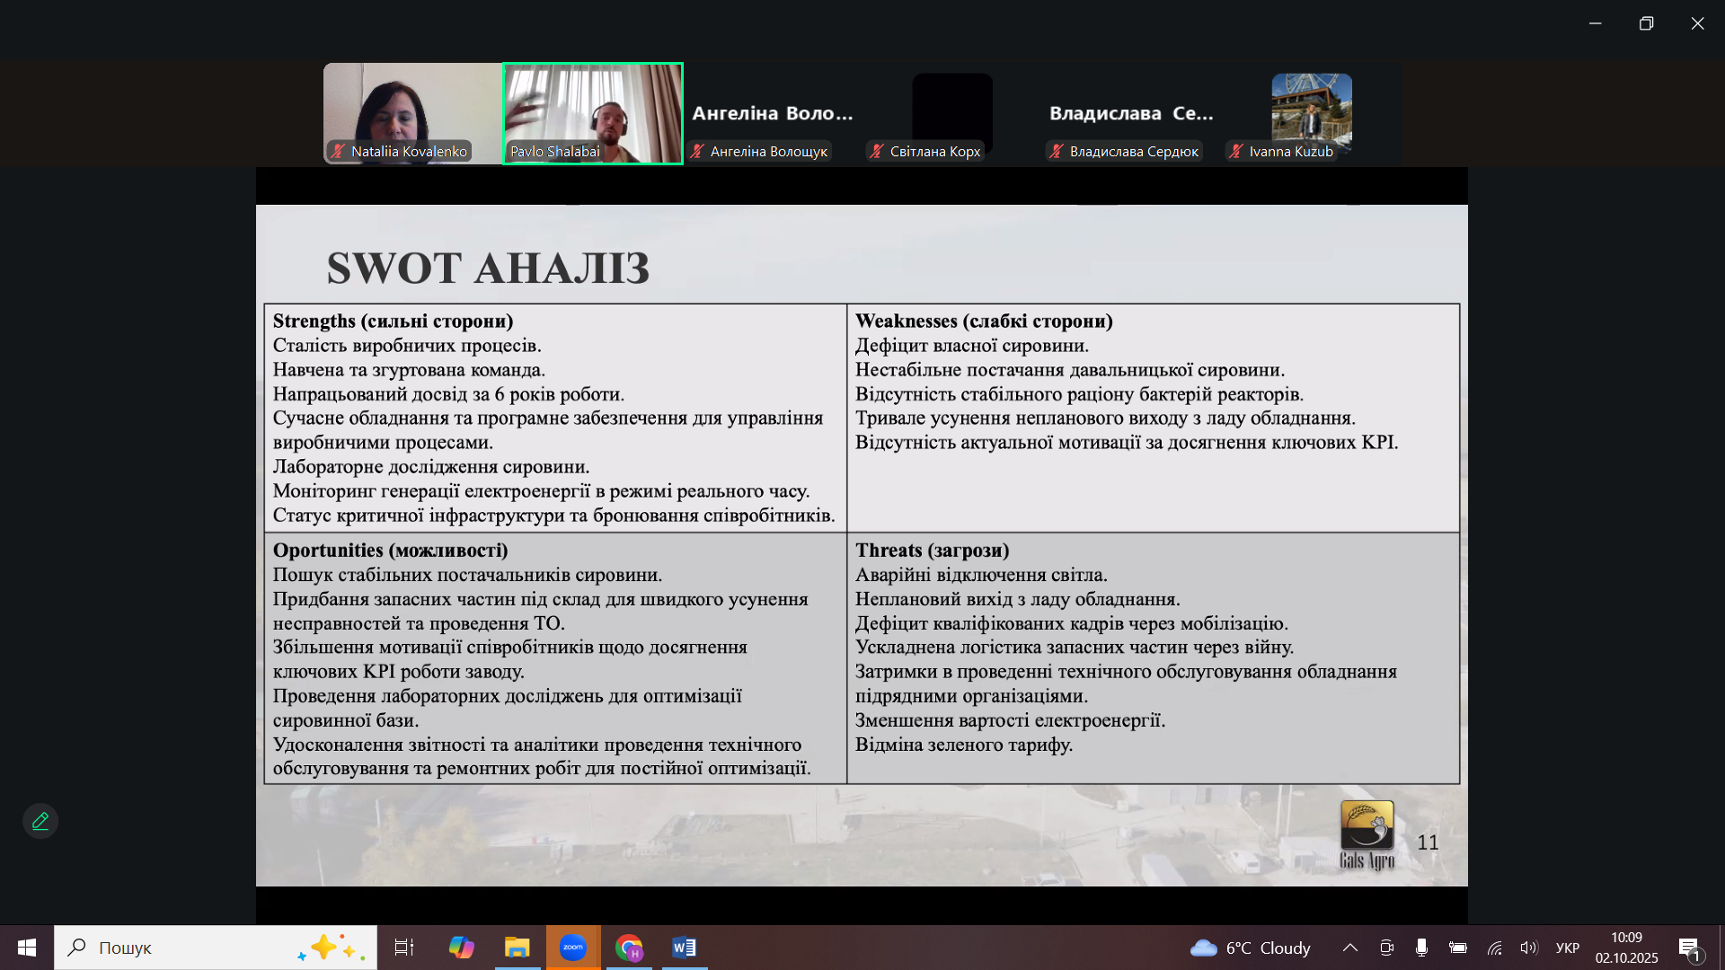Open Microsoft Word from the taskbar
The height and width of the screenshot is (970, 1725).
(x=684, y=948)
